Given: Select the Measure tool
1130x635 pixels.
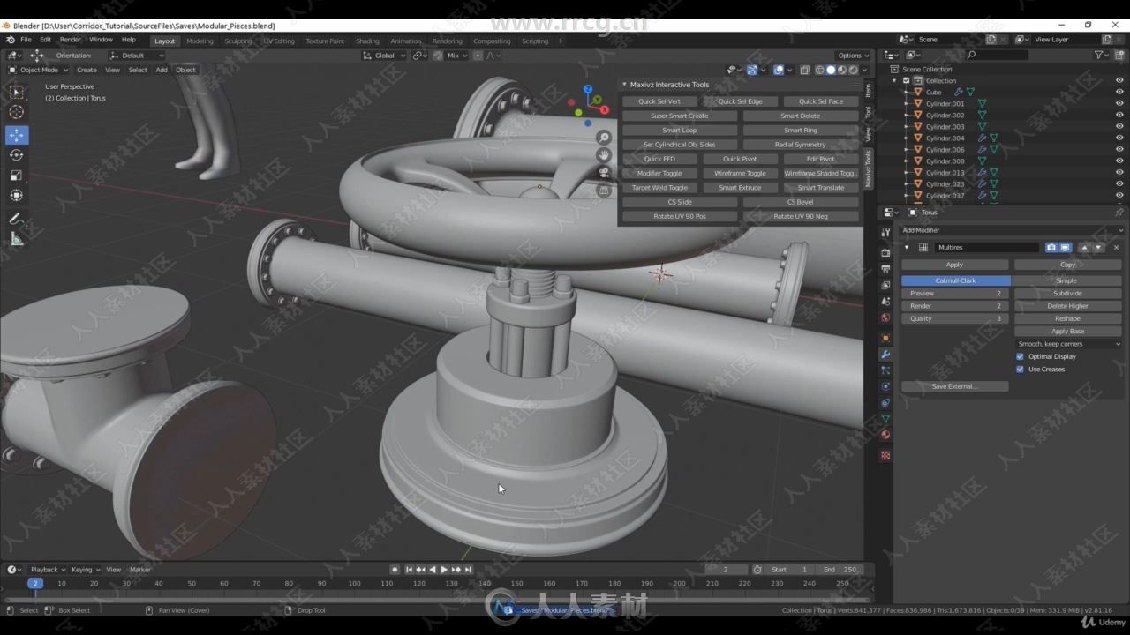Looking at the screenshot, I should click(16, 239).
